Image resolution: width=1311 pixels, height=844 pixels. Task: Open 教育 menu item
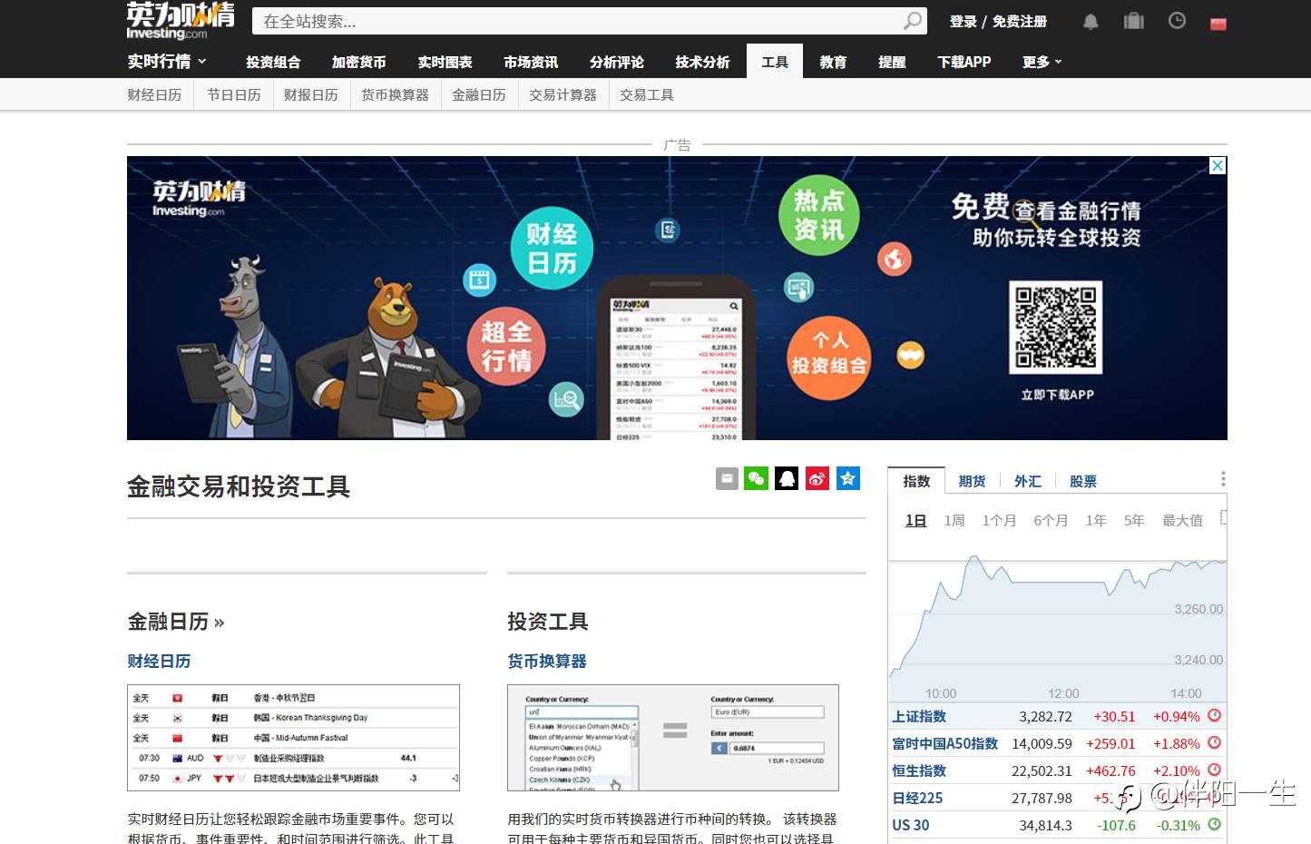pos(833,62)
